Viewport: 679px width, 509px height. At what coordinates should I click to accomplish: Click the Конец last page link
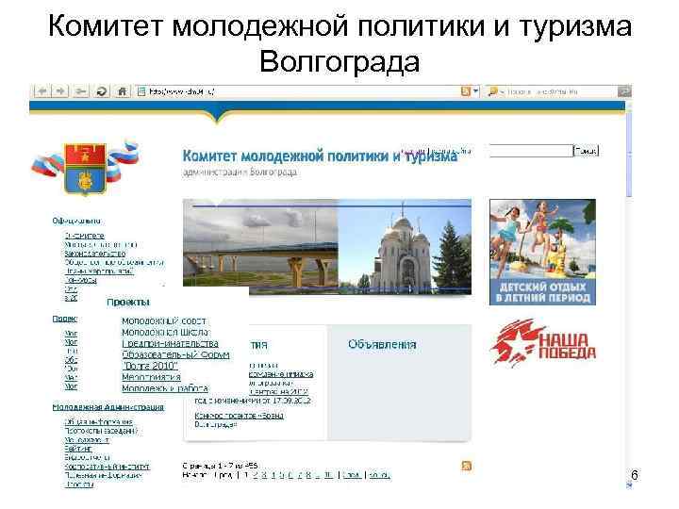click(x=380, y=475)
